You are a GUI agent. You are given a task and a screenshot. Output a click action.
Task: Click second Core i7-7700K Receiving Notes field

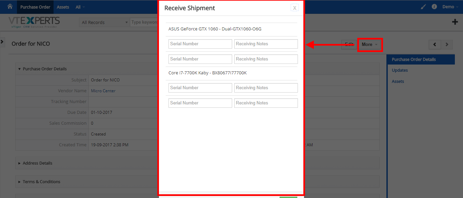click(266, 103)
